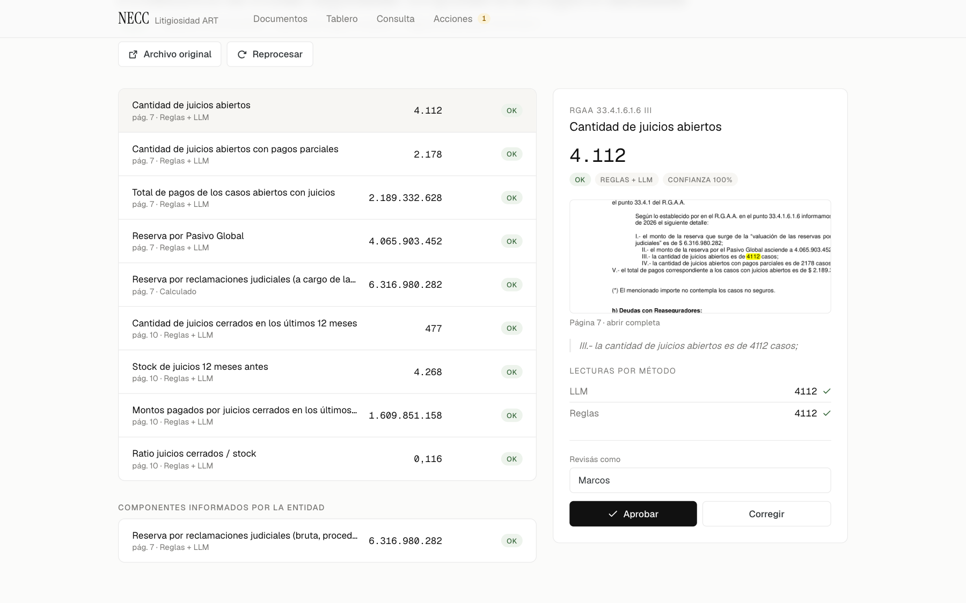The width and height of the screenshot is (966, 603).
Task: Select 'Cantidad de juicios abiertos con pagos parciales' row
Action: (x=327, y=154)
